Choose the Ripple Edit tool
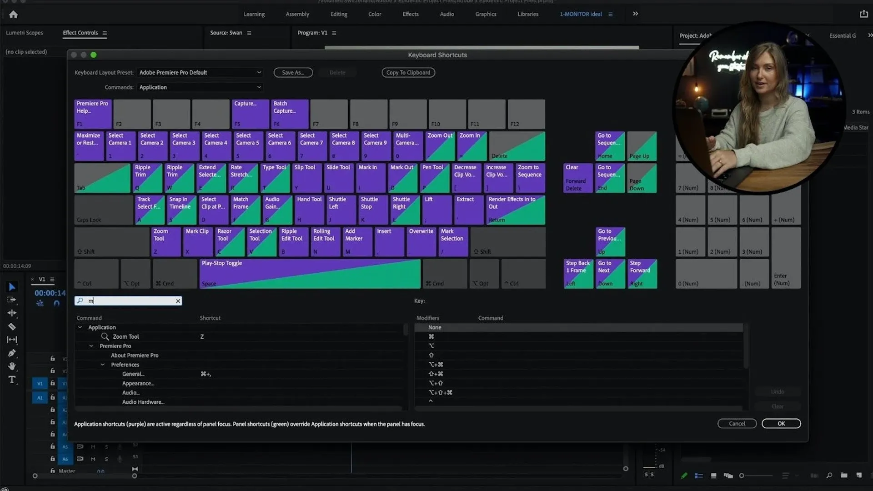 click(12, 312)
